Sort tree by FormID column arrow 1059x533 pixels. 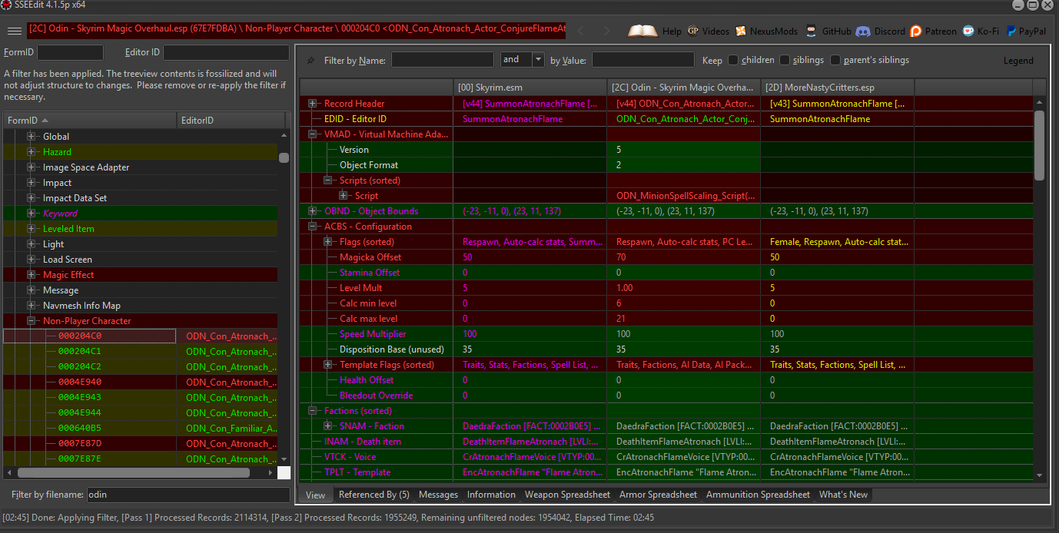[x=45, y=121]
